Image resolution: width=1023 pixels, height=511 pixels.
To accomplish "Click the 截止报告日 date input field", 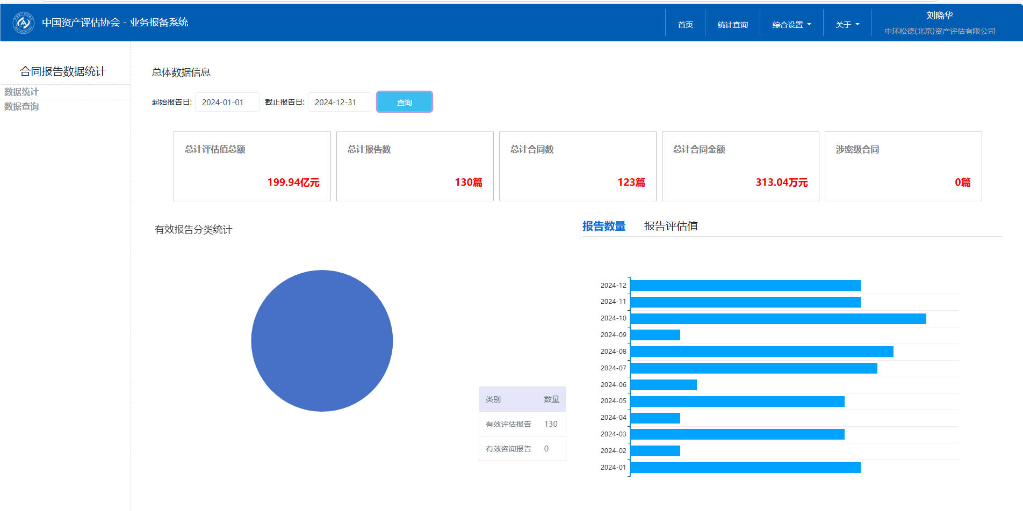I will tap(340, 102).
